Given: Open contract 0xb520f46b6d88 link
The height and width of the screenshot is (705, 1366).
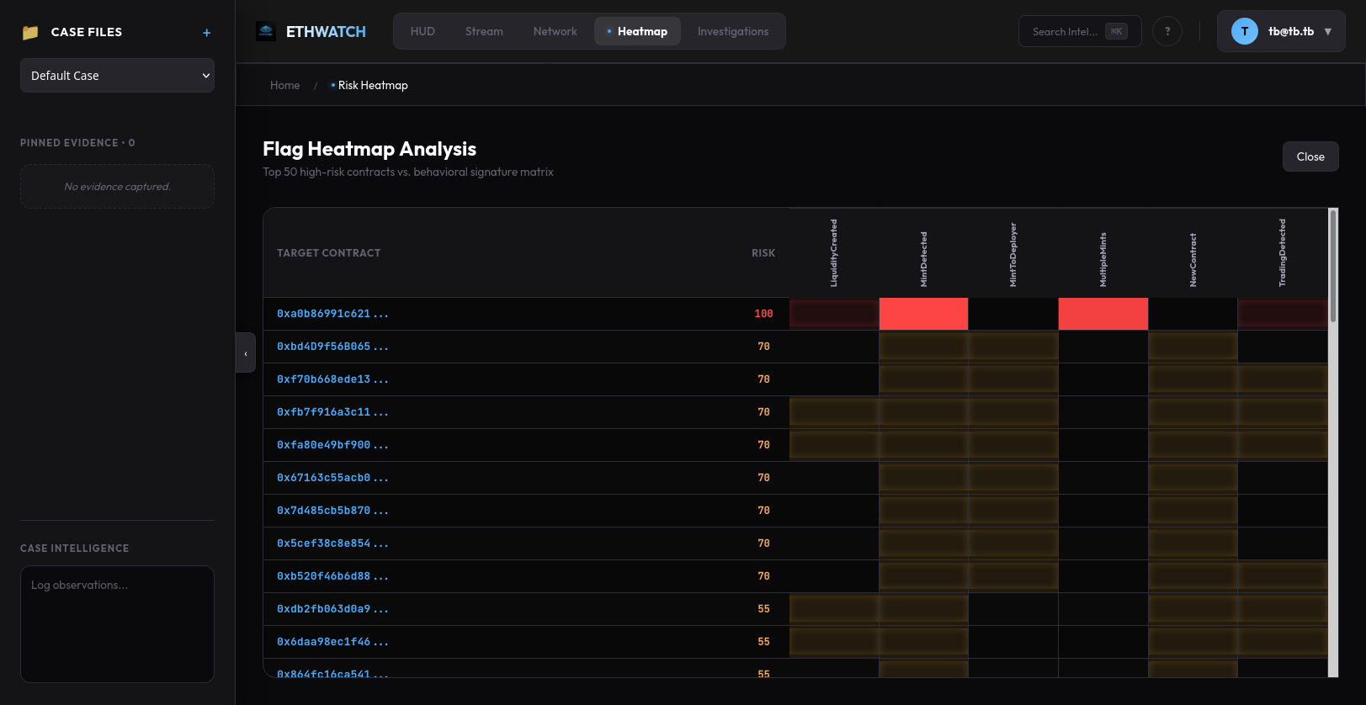Looking at the screenshot, I should (x=332, y=576).
